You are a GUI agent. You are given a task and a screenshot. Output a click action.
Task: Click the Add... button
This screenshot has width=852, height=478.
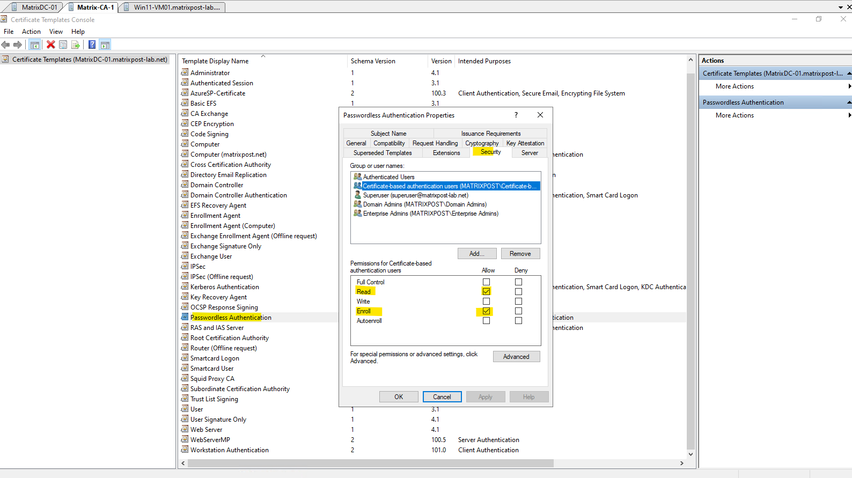pyautogui.click(x=477, y=254)
